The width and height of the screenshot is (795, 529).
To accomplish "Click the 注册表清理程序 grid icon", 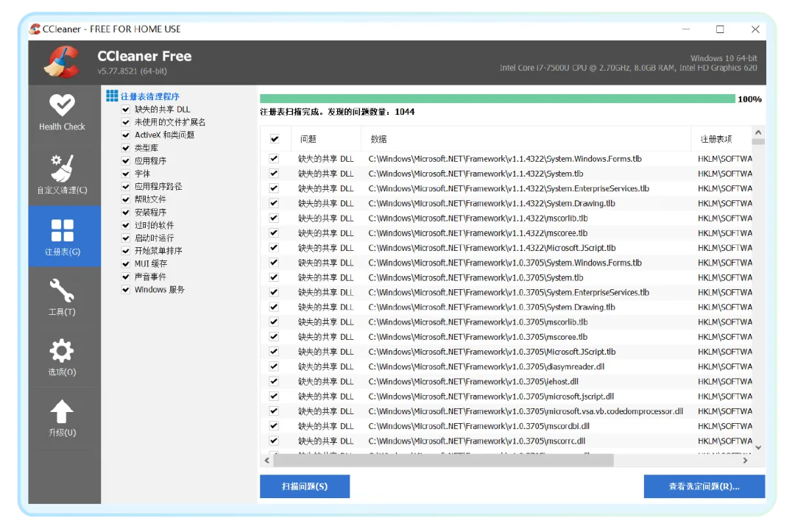I will pyautogui.click(x=112, y=95).
